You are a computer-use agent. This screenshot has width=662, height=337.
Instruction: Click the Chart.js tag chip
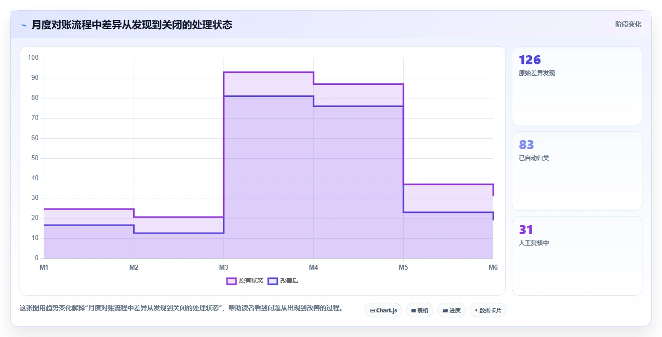(x=383, y=310)
